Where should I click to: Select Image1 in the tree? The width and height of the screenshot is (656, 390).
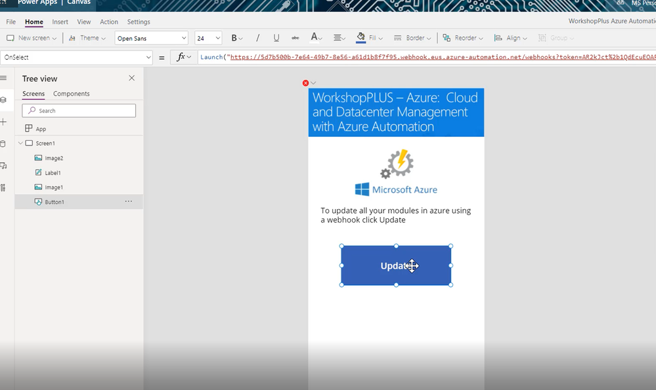coord(54,187)
